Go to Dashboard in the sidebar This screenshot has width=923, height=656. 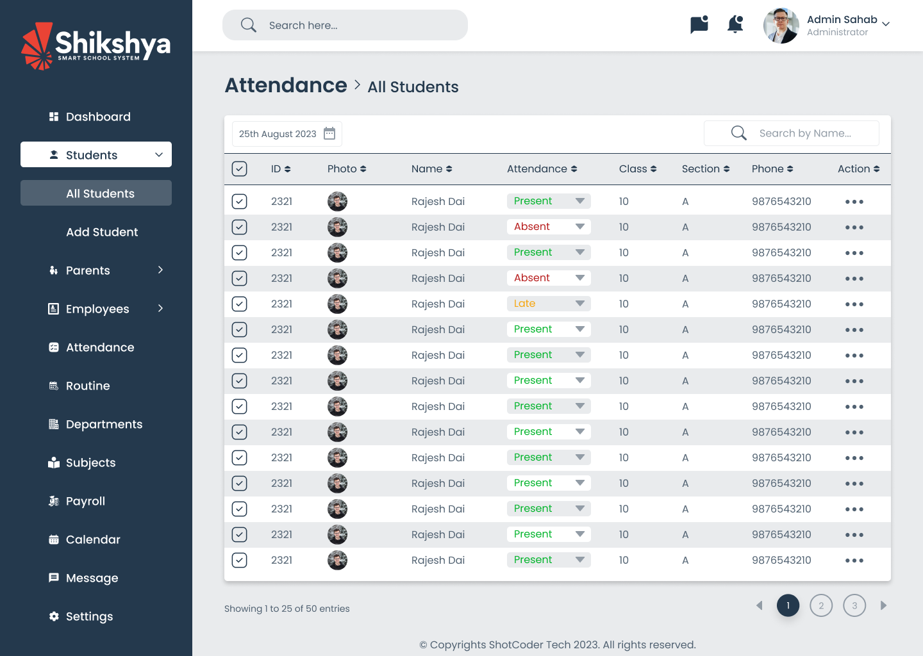98,117
